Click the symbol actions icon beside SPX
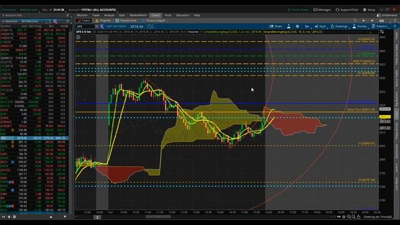400x225 pixels. pos(102,26)
